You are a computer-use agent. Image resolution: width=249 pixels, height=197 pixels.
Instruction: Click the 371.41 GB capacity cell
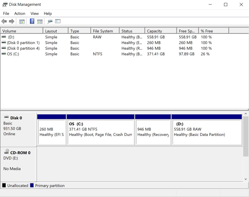tap(156, 54)
